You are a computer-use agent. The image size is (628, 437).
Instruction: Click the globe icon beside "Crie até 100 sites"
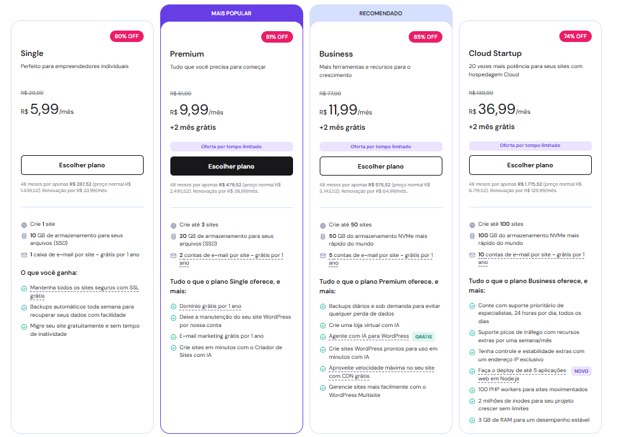pyautogui.click(x=472, y=225)
